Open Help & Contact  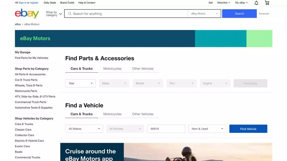[x=87, y=3]
